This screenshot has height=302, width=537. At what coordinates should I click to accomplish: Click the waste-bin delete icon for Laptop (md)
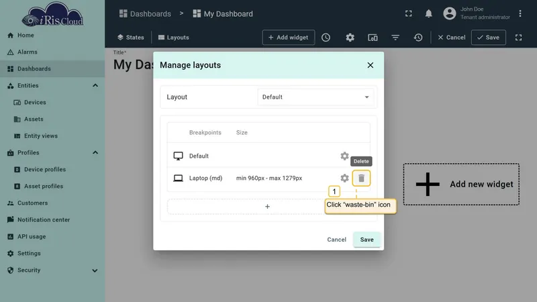click(361, 178)
